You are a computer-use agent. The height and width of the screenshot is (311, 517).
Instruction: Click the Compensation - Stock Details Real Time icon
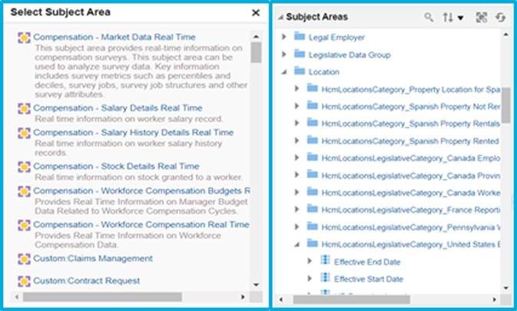pos(24,167)
